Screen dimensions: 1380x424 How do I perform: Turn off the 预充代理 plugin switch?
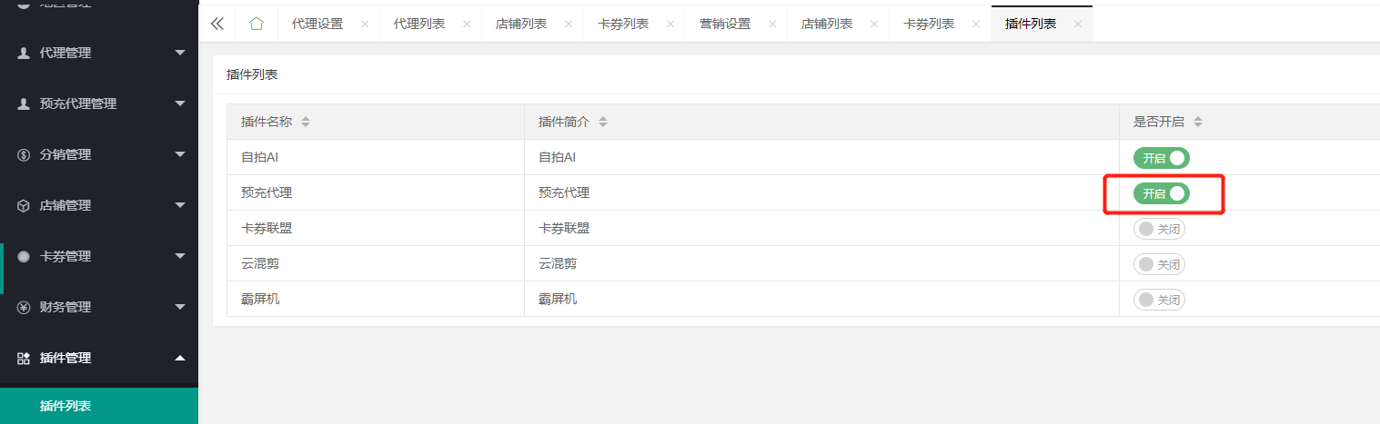(1161, 193)
